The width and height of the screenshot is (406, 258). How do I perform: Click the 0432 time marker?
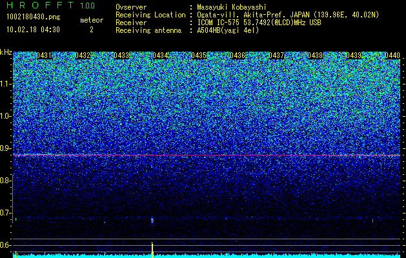(83, 55)
